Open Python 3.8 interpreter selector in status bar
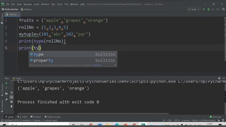Screen dimensions: 226x127 pos(203,120)
